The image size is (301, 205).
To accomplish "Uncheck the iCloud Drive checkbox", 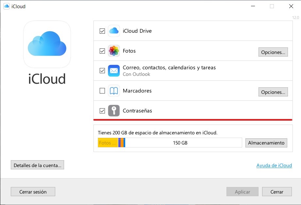I will point(102,31).
